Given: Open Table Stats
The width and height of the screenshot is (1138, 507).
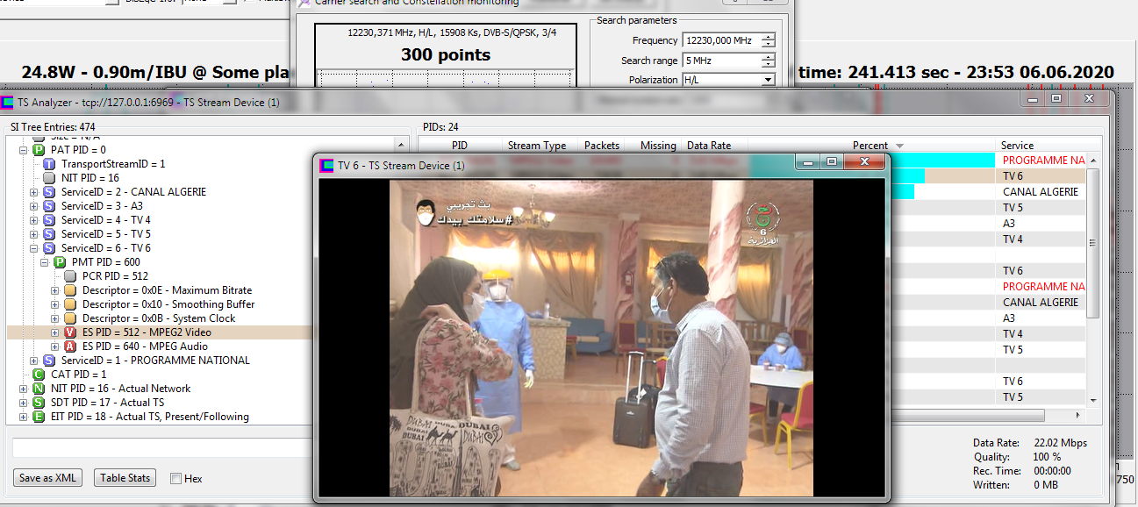Looking at the screenshot, I should tap(125, 478).
